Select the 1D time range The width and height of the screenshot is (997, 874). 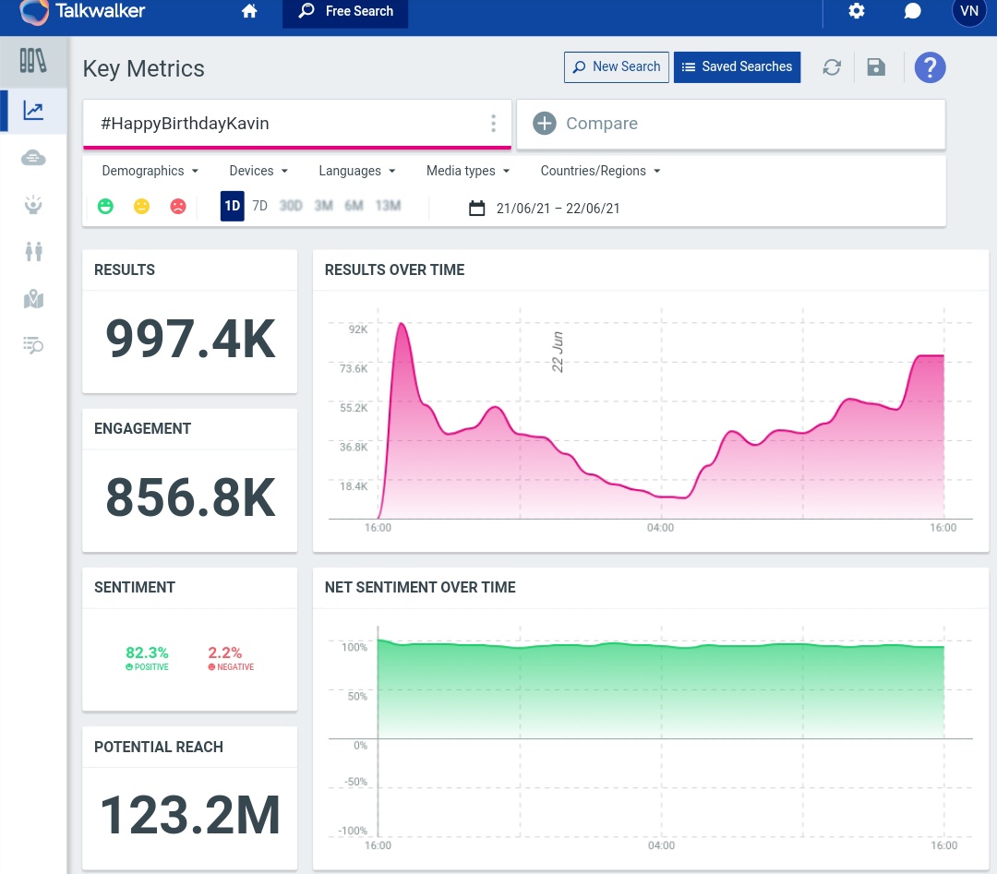232,206
